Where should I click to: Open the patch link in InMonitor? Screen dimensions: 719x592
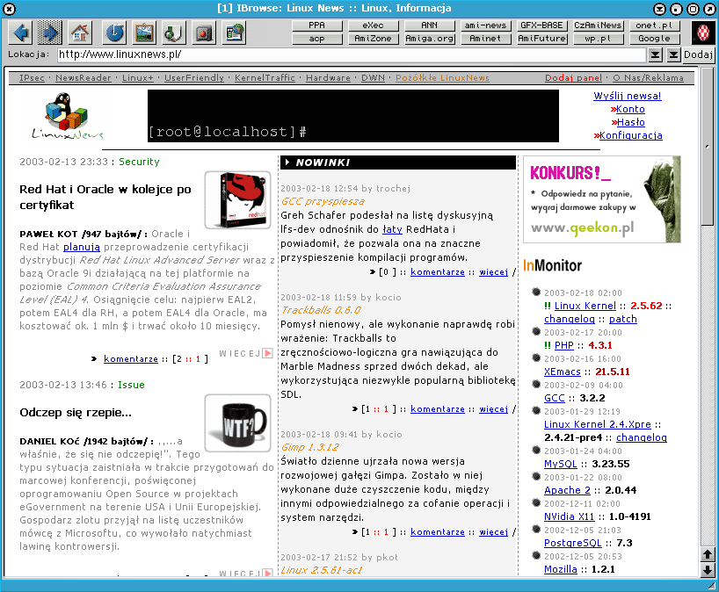622,320
